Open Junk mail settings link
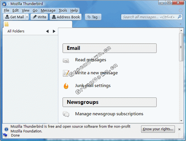186x141 pixels. [93, 86]
